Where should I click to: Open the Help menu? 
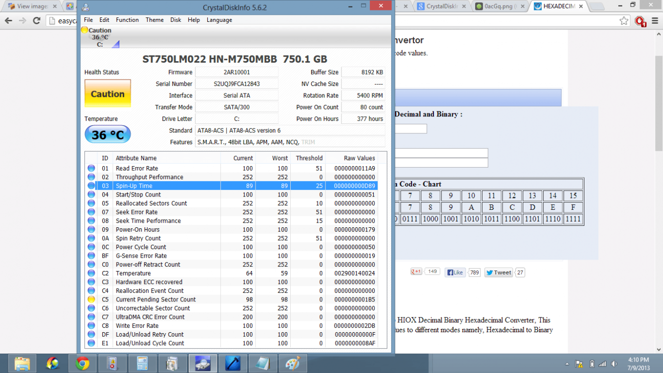click(x=194, y=20)
